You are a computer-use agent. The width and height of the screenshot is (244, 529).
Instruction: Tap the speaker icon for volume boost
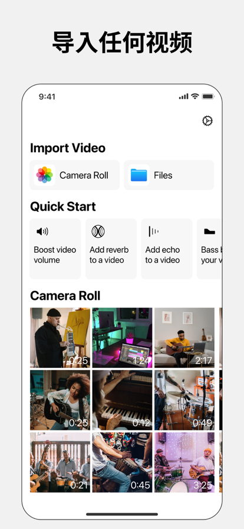click(x=42, y=231)
